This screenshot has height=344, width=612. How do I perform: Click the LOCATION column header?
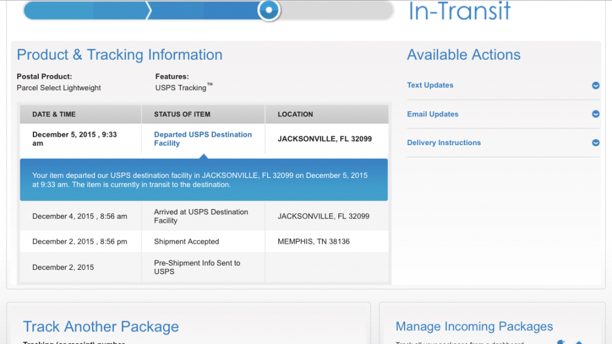click(295, 114)
